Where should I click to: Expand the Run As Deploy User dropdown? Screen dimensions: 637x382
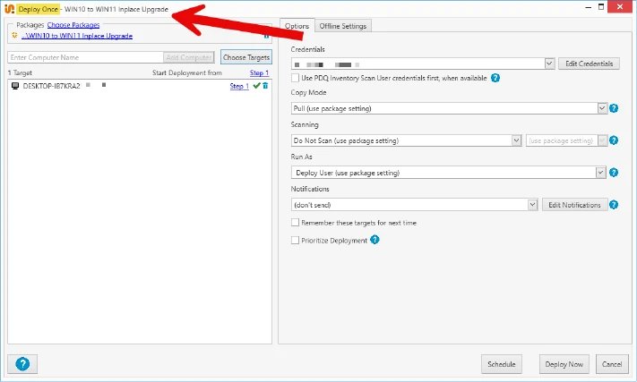(x=600, y=173)
